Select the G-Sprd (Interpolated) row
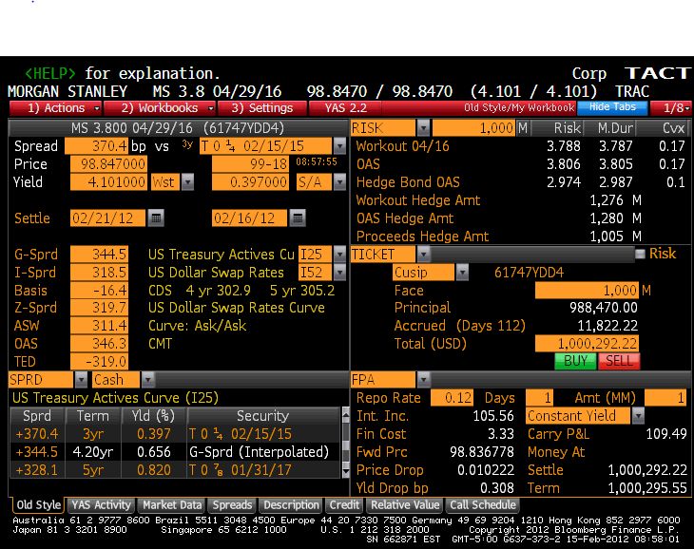Image resolution: width=694 pixels, height=549 pixels. (x=175, y=452)
